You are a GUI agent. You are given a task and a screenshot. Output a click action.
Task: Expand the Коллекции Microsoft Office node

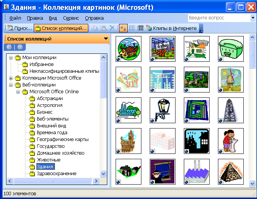tap(11, 78)
